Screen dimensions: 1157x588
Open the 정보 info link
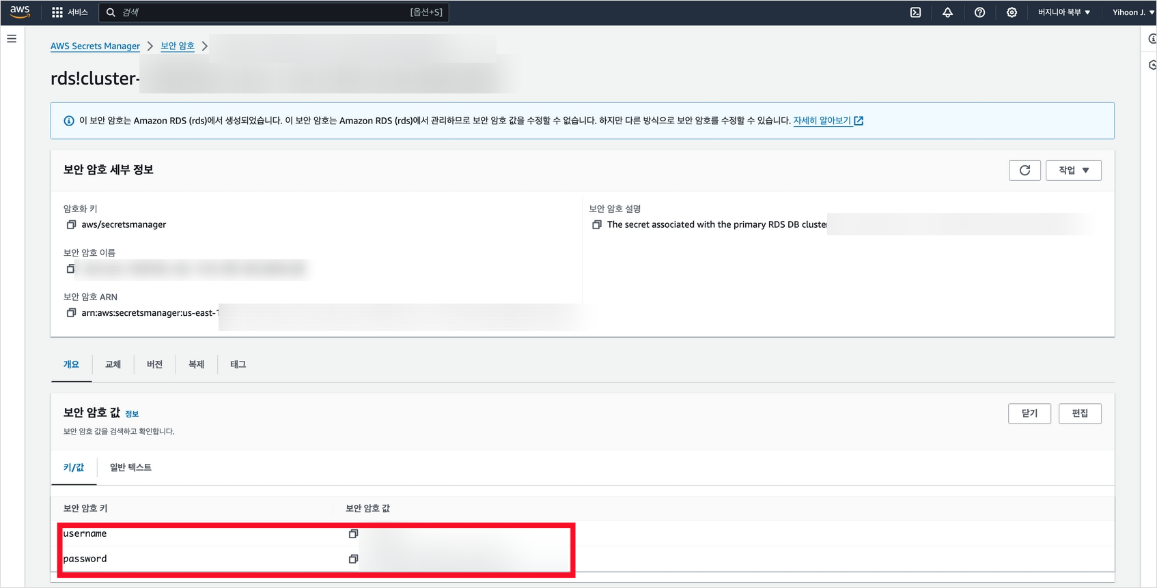(132, 414)
